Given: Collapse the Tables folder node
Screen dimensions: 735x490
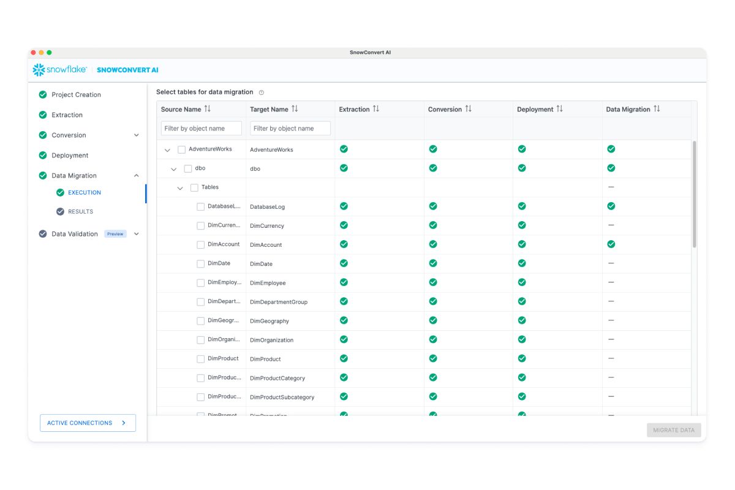Looking at the screenshot, I should (x=180, y=188).
